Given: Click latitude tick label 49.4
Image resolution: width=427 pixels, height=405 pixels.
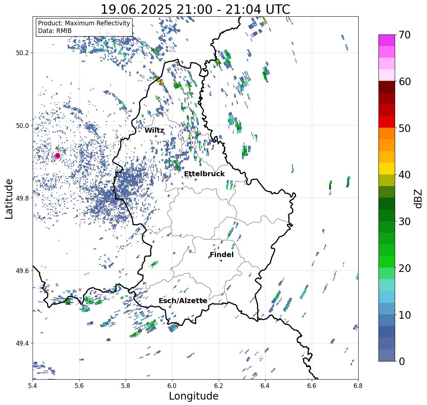Looking at the screenshot, I should (x=22, y=343).
